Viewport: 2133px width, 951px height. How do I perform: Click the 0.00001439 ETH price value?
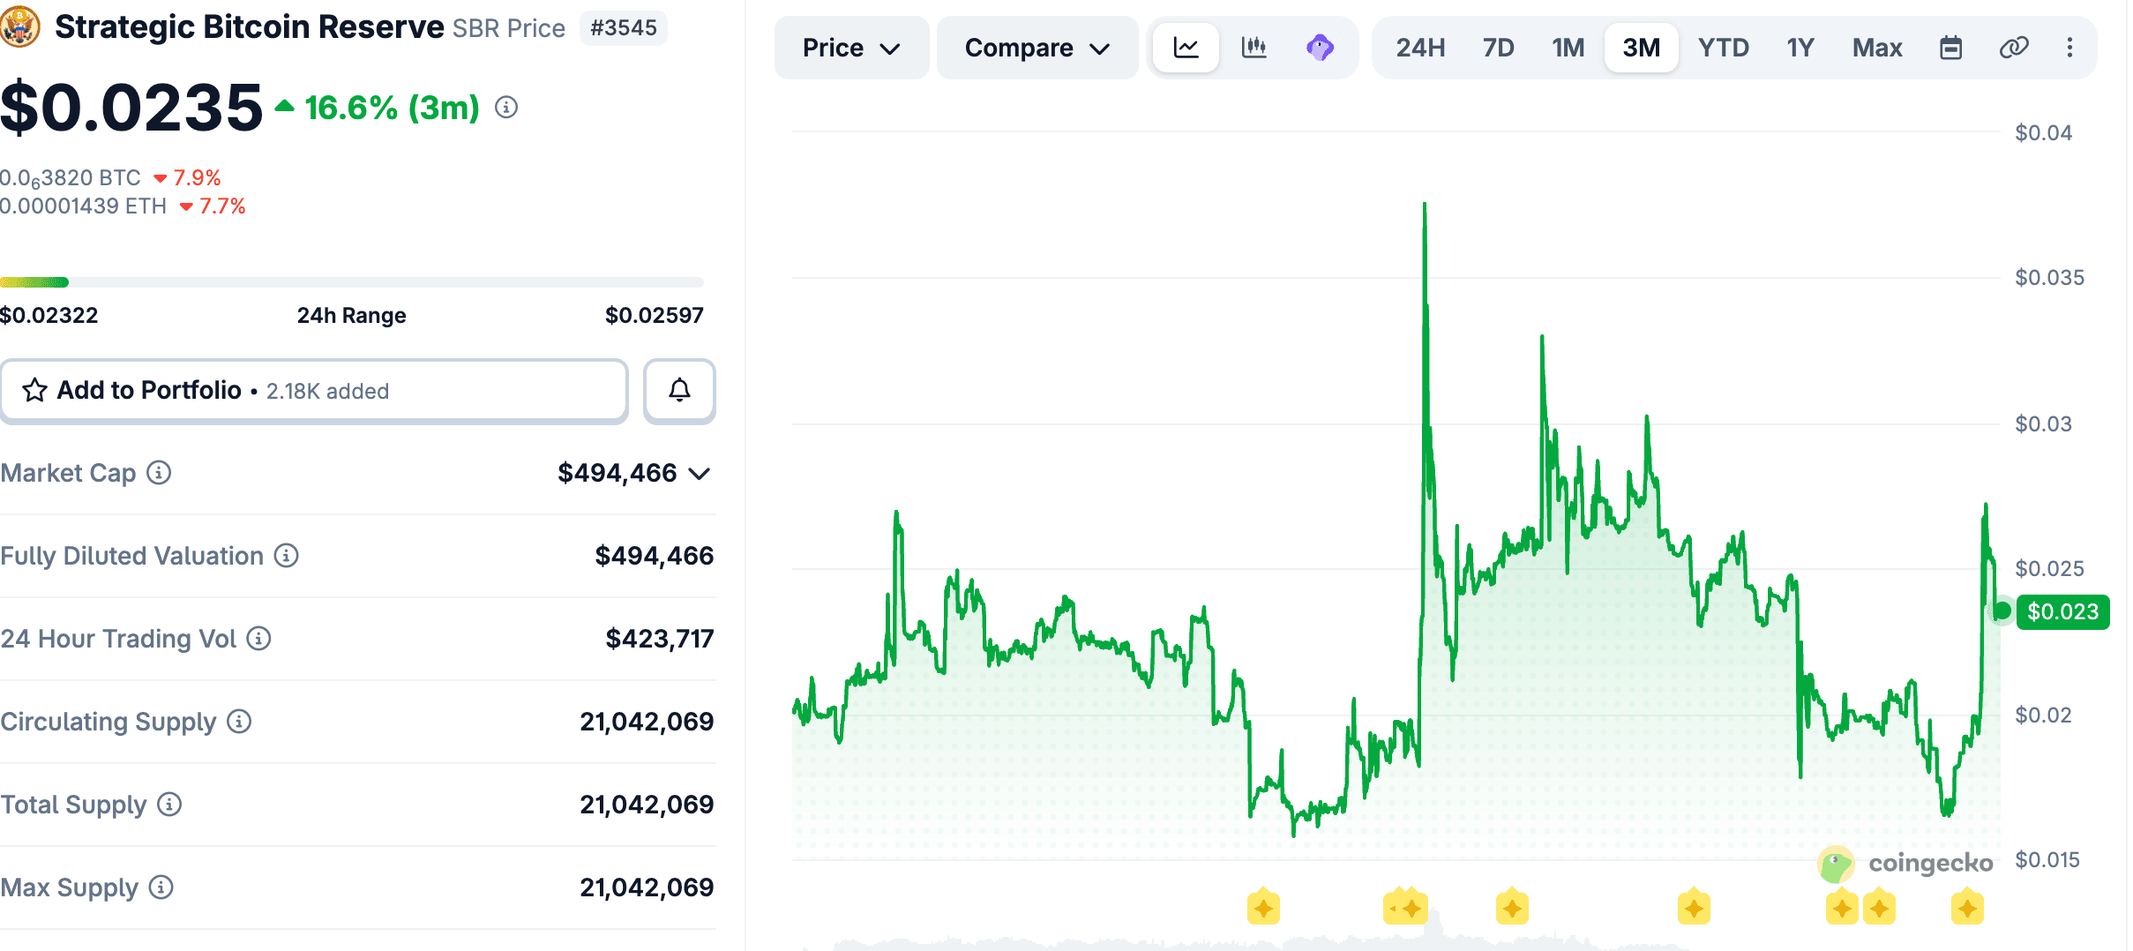point(83,206)
